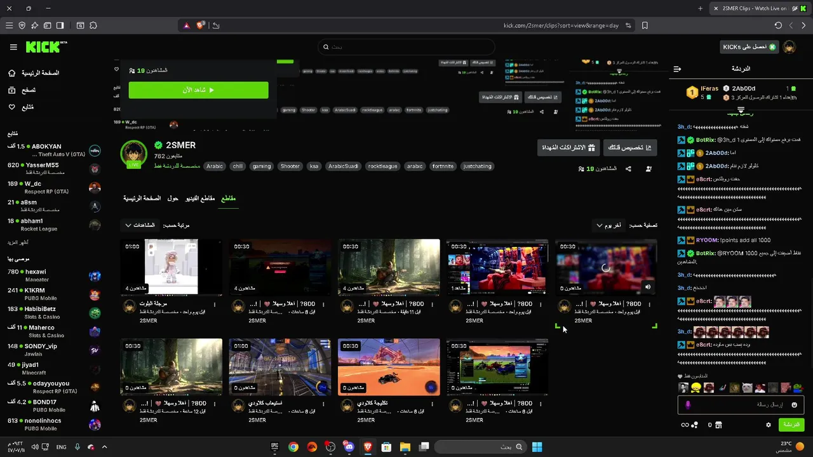Mute the hovered clip preview
Viewport: 813px width, 457px height.
click(x=648, y=287)
